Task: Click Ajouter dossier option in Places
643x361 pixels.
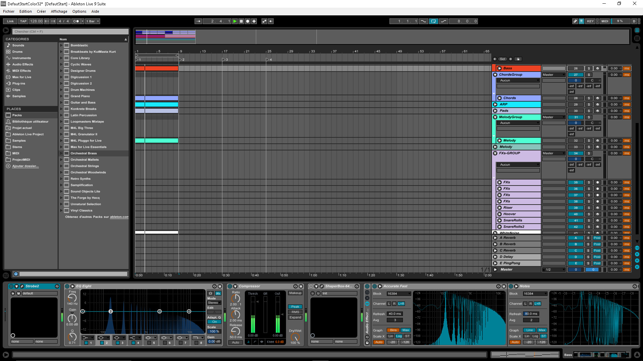Action: pos(25,166)
